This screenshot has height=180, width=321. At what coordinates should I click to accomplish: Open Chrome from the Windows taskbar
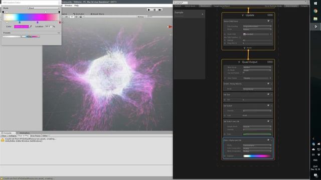click(x=315, y=11)
